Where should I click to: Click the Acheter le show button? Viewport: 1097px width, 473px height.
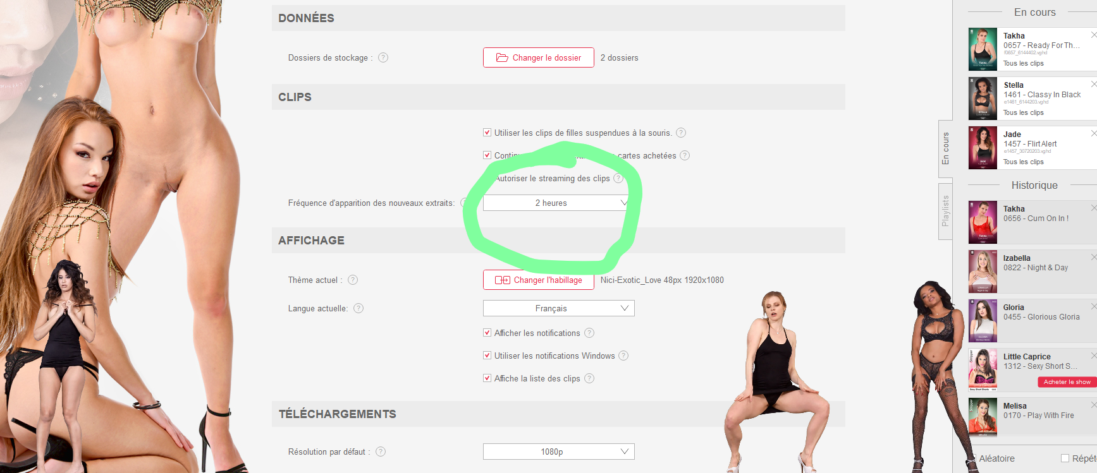pos(1067,382)
